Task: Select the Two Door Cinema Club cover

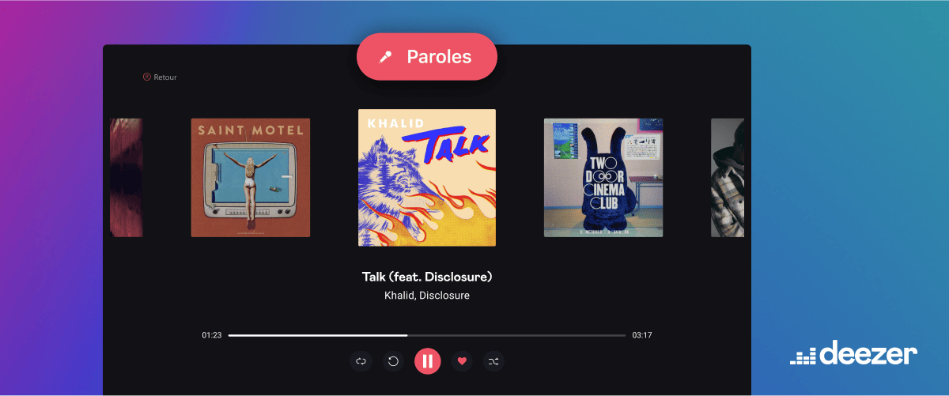Action: pyautogui.click(x=603, y=178)
